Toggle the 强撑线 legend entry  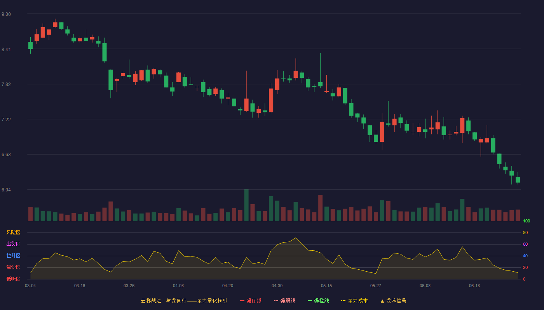point(318,301)
